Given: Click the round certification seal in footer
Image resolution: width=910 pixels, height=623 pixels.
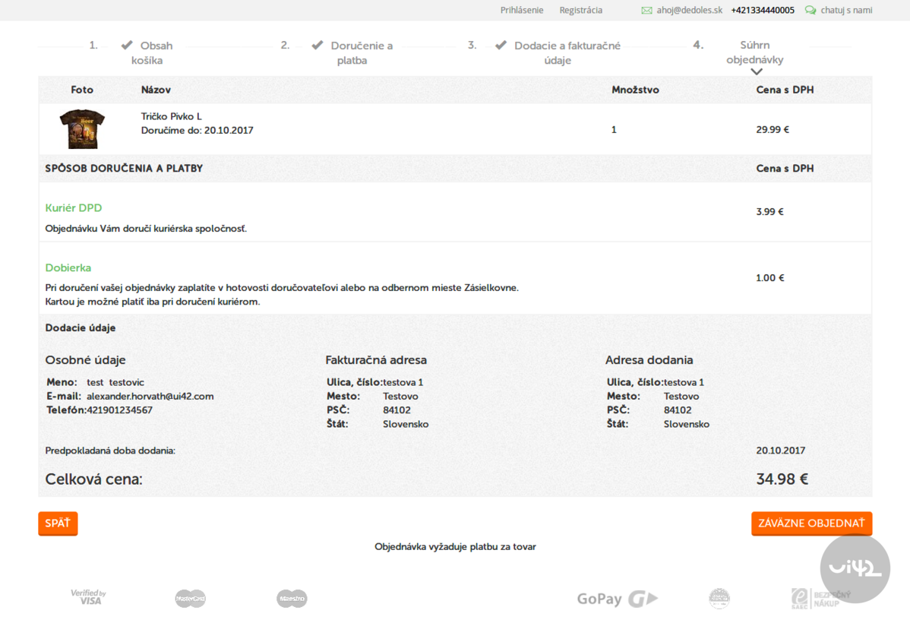Looking at the screenshot, I should [x=719, y=599].
